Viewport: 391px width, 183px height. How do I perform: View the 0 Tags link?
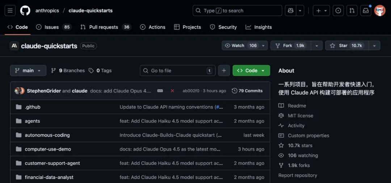100,71
